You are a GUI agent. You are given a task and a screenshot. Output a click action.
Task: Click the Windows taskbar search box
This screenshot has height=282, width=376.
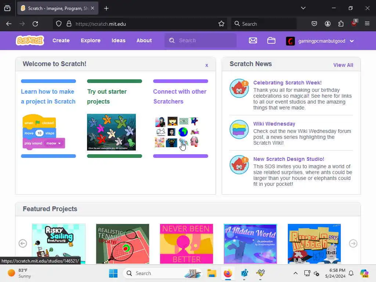[163, 273]
